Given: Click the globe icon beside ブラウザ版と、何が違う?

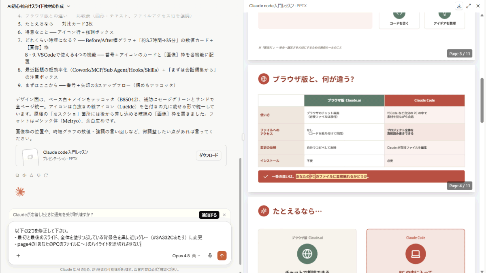Looking at the screenshot, I should pyautogui.click(x=264, y=79).
